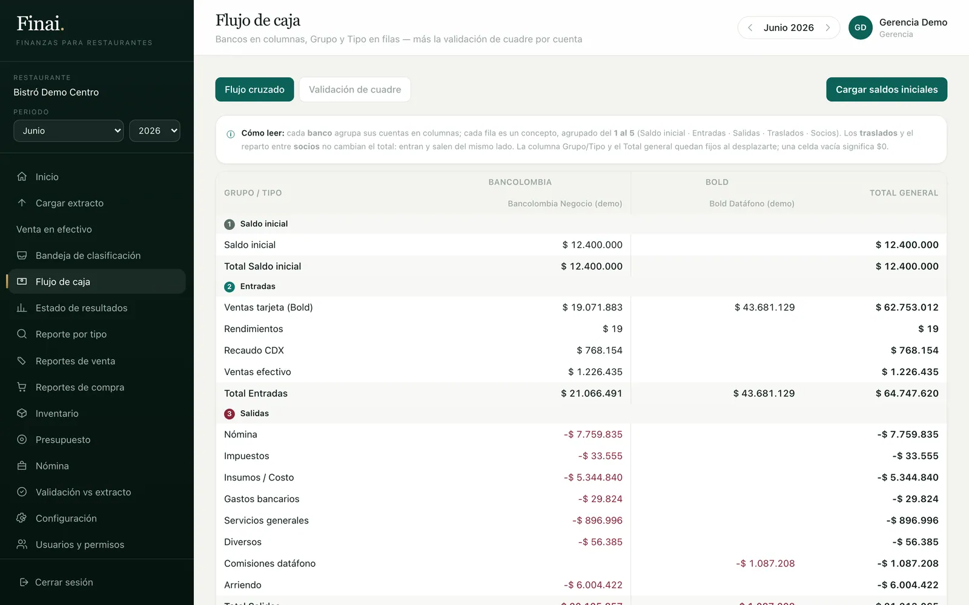969x605 pixels.
Task: Go to next month with right chevron
Action: click(x=827, y=28)
